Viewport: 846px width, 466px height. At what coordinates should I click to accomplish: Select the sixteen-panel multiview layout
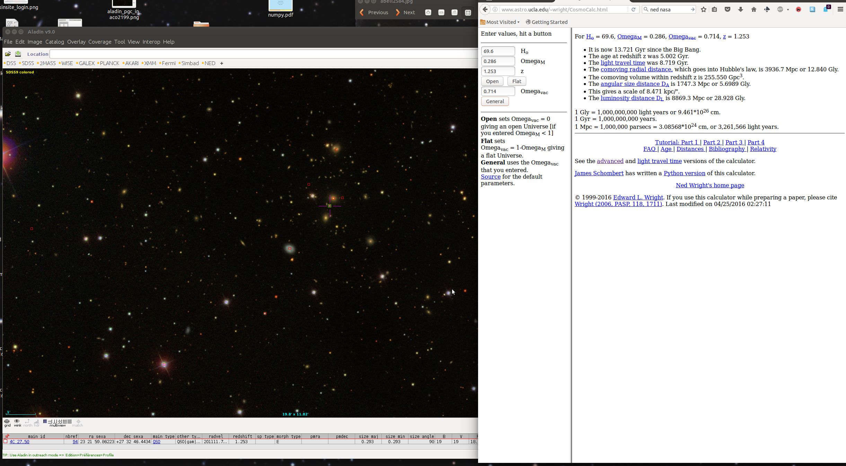pos(70,421)
